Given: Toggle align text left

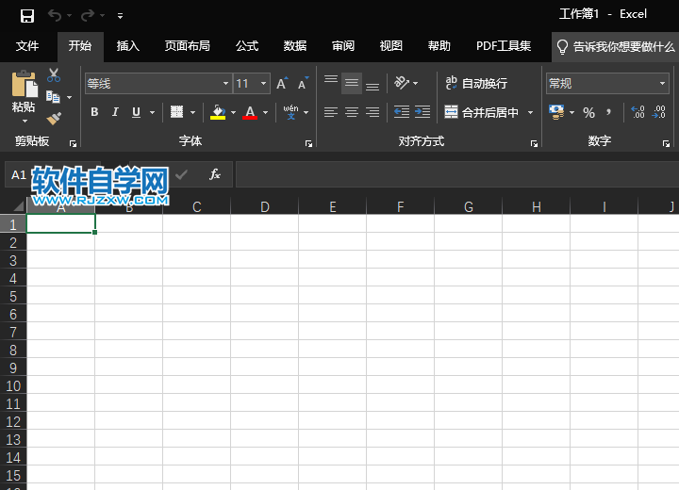Looking at the screenshot, I should pos(331,112).
